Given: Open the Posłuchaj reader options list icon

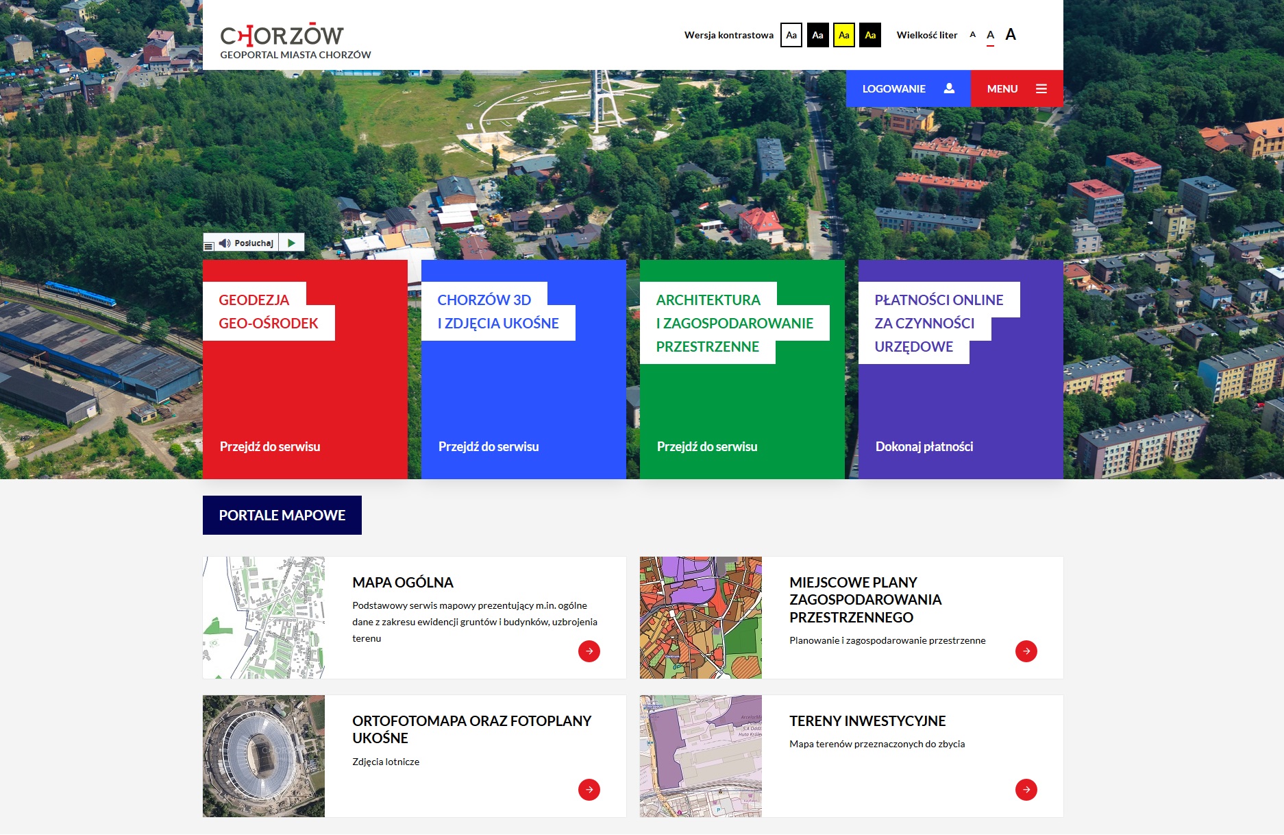Looking at the screenshot, I should click(209, 244).
